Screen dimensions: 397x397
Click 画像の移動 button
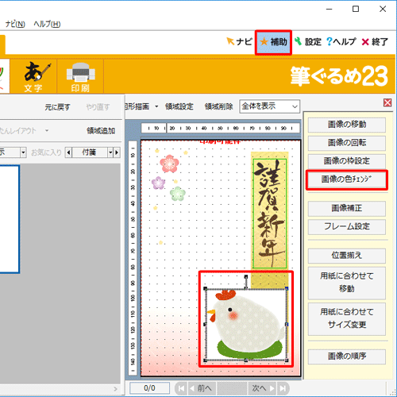click(x=347, y=125)
